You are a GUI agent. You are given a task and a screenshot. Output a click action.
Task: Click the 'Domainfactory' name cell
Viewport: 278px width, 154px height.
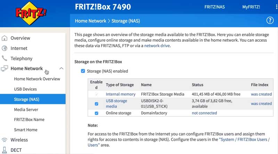point(154,113)
